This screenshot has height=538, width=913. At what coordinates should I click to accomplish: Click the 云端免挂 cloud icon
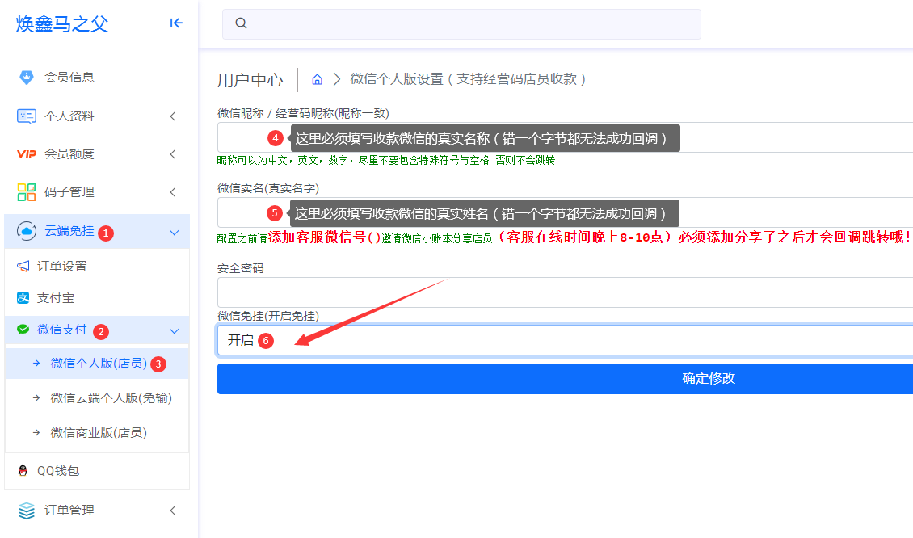pos(26,231)
